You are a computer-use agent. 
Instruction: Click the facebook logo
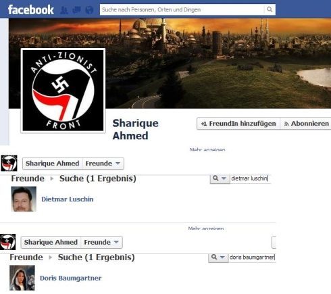31,10
